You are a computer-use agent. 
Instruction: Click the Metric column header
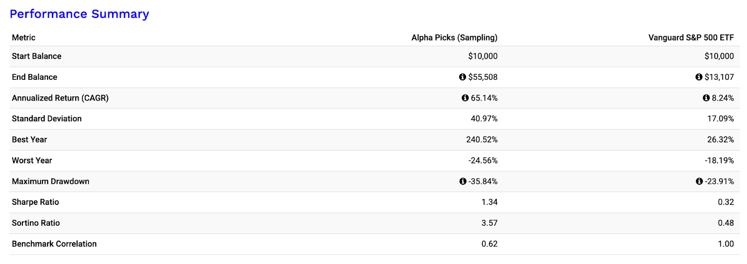[x=23, y=38]
